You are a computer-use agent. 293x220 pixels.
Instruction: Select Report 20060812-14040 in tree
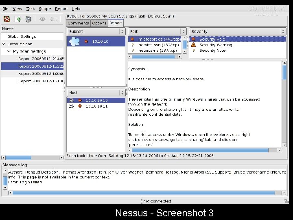(x=41, y=73)
